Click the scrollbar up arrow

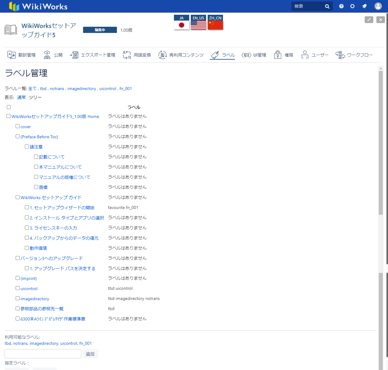tap(381, 68)
